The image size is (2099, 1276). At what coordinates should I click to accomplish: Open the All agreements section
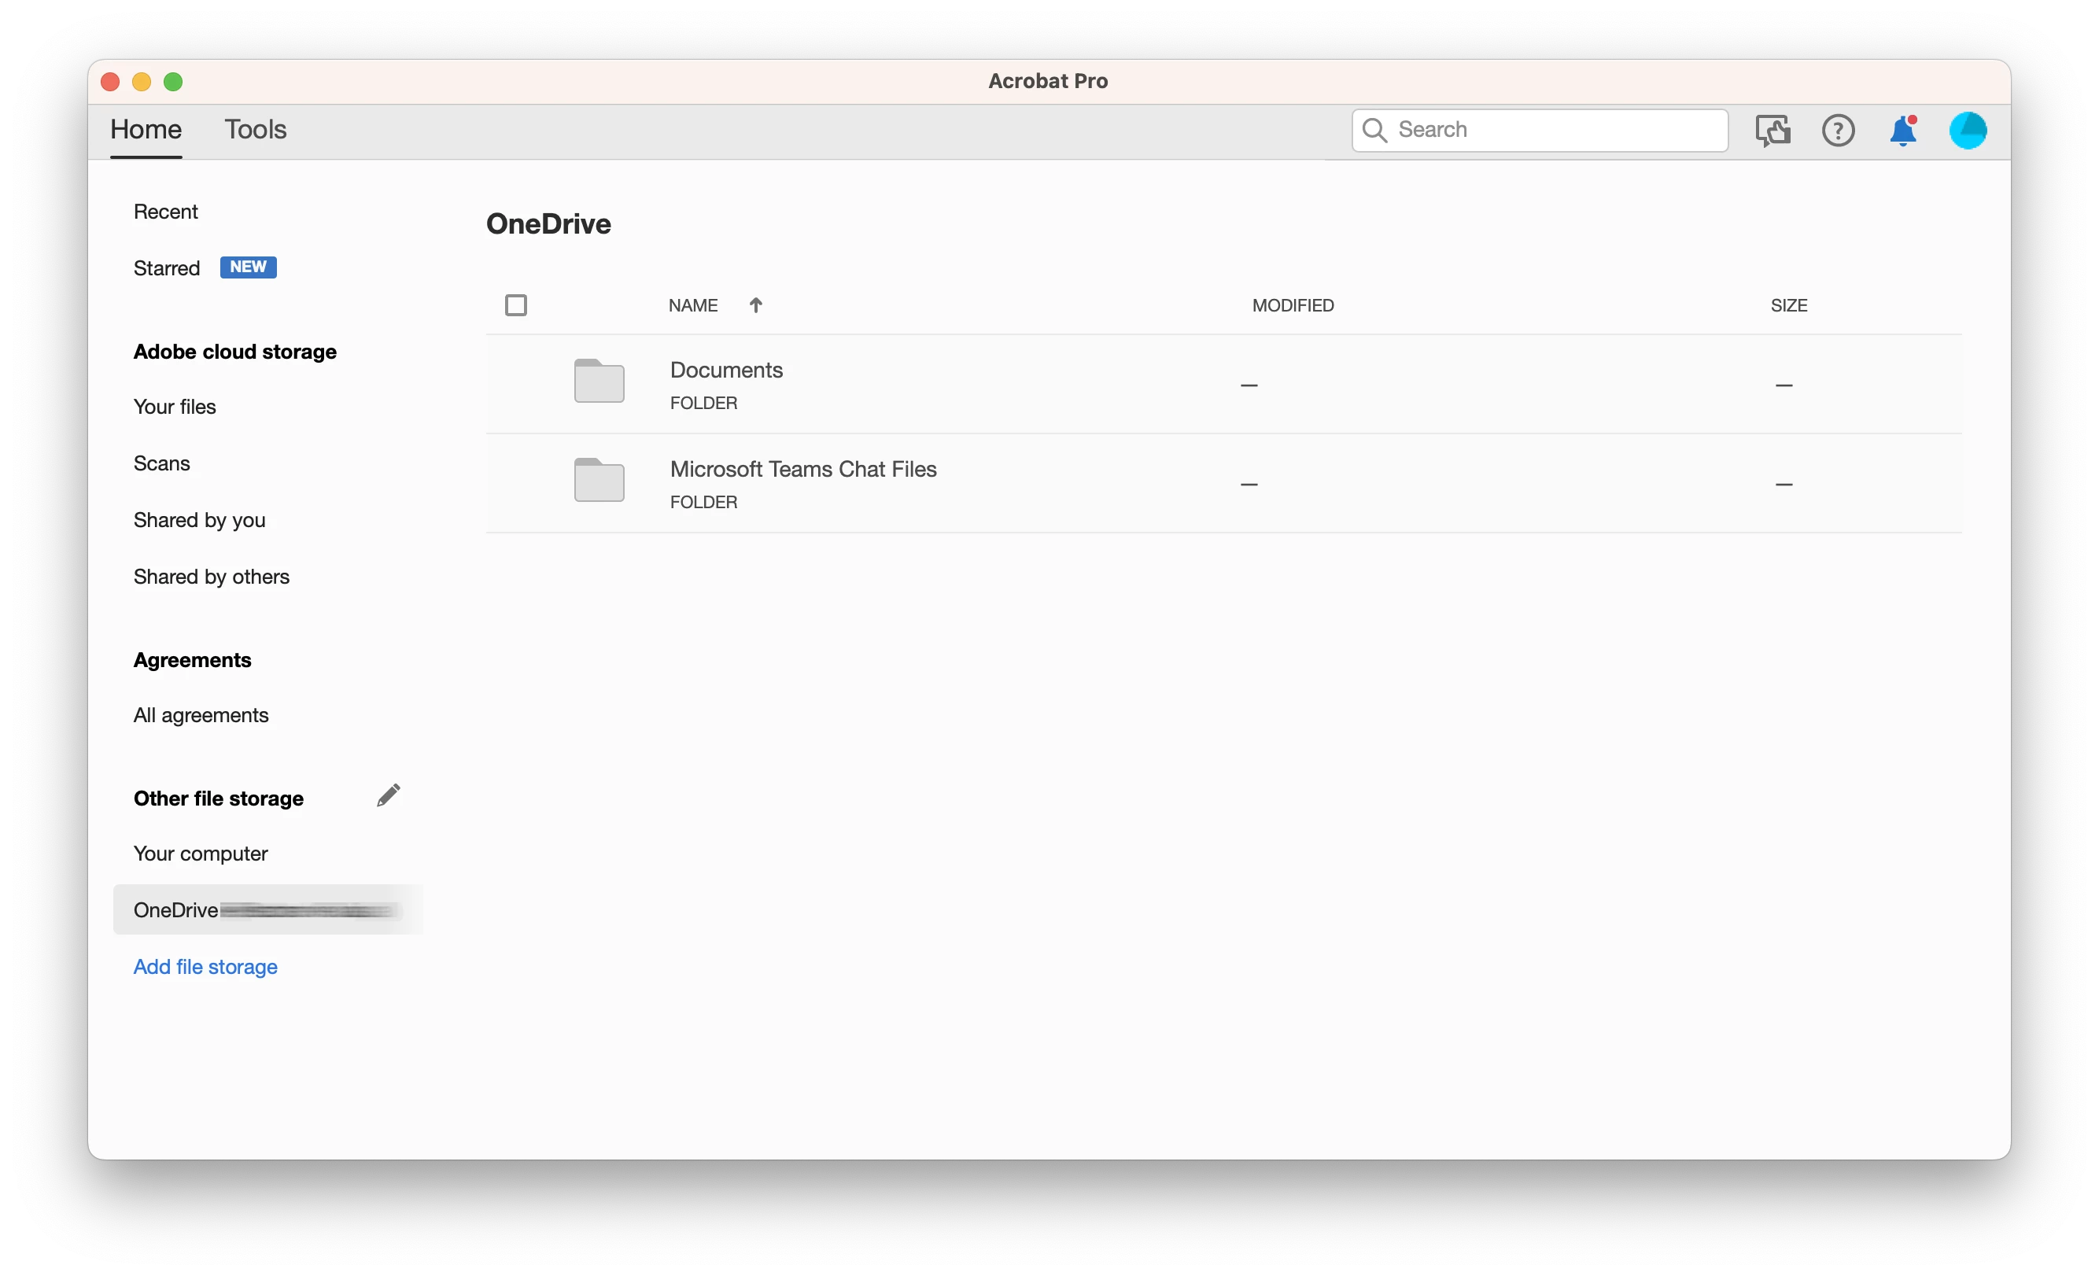[201, 716]
